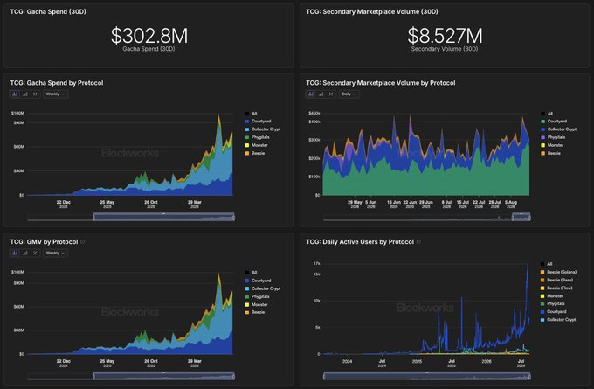This screenshot has width=594, height=389.
Task: Toggle All entry in Daily Active Users legend
Action: 547,264
